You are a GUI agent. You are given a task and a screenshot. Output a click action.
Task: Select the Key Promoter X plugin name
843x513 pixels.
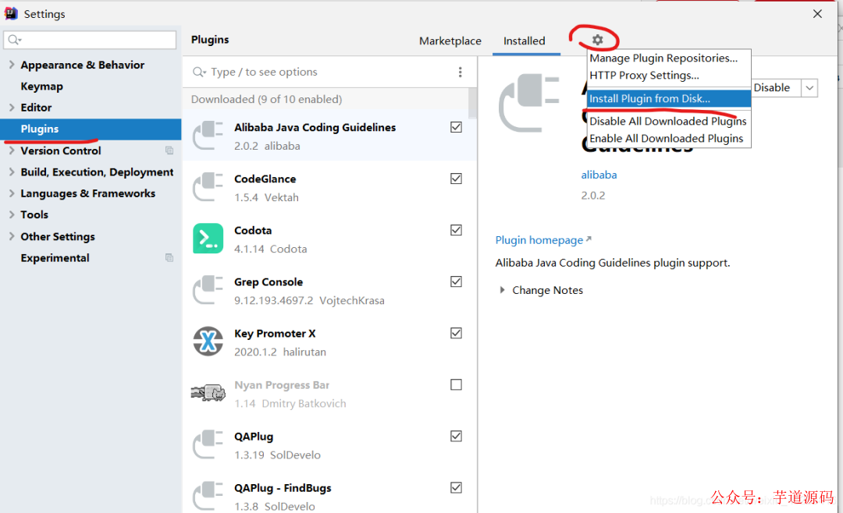pyautogui.click(x=275, y=334)
